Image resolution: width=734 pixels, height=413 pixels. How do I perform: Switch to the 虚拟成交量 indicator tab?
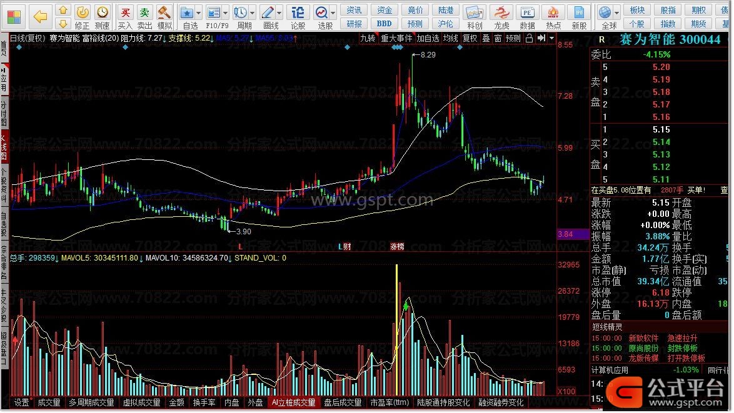click(141, 403)
